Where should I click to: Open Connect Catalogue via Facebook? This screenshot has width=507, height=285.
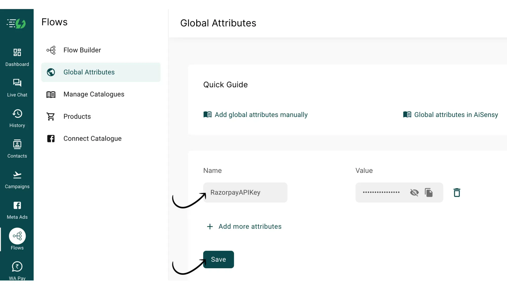(92, 138)
